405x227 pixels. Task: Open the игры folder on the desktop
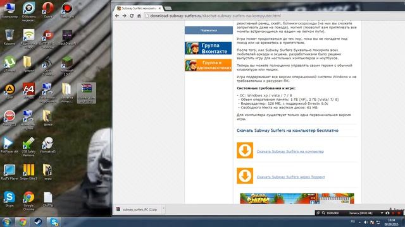[x=48, y=172]
